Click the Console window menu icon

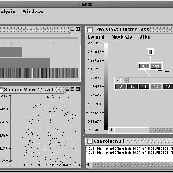(90, 141)
